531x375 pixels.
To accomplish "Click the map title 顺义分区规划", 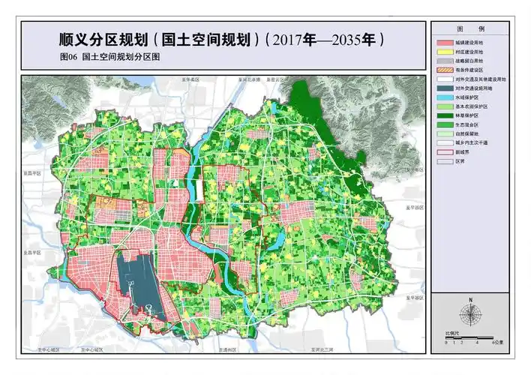I will (x=99, y=38).
